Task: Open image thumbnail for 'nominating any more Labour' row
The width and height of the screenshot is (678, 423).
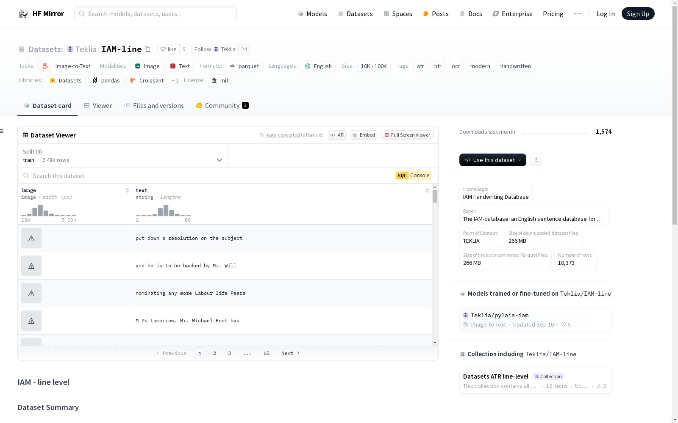Action: point(31,293)
